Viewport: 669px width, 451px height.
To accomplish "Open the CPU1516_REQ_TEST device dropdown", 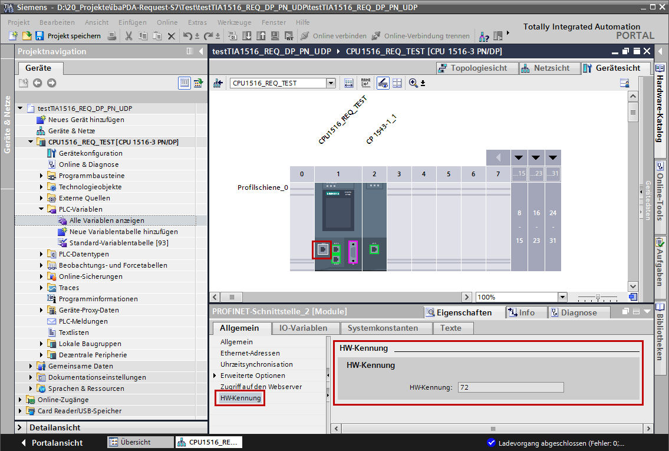I will 331,83.
